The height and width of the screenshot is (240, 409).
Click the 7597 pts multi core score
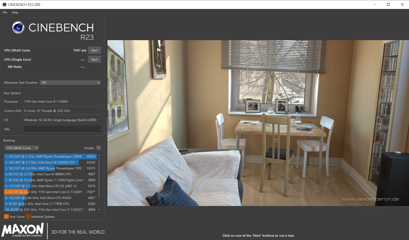click(79, 50)
